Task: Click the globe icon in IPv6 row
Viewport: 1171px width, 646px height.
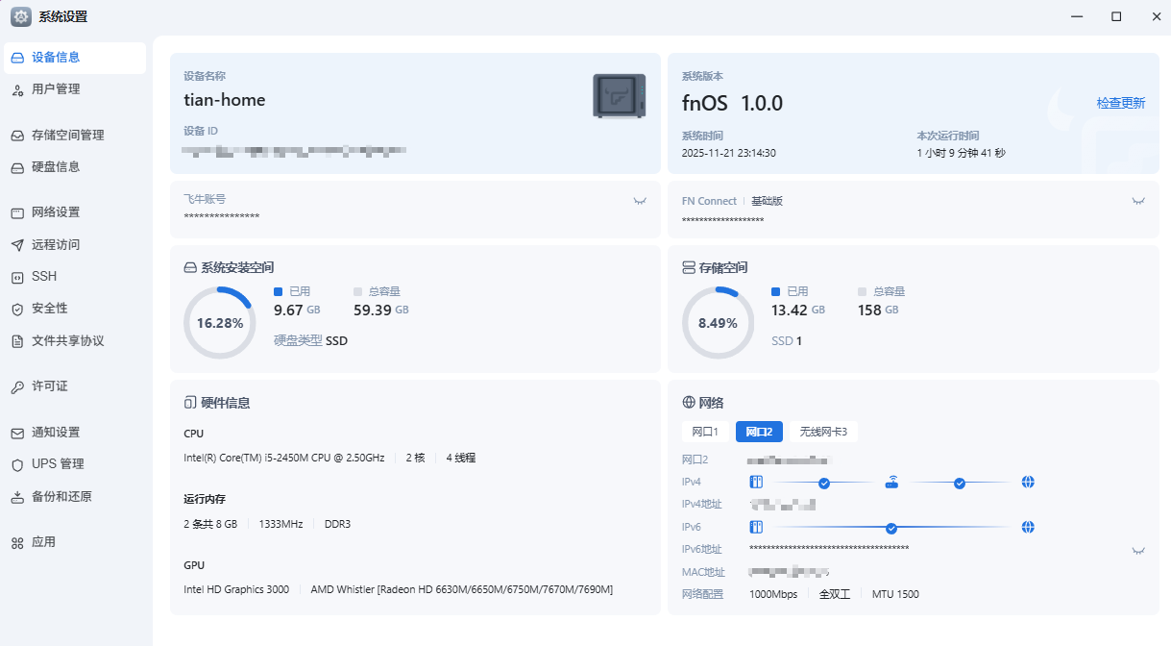Action: [x=1028, y=527]
